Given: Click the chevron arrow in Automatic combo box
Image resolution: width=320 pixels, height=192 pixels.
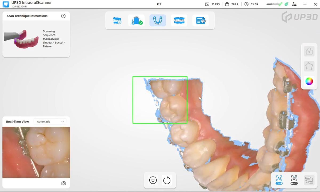Looking at the screenshot, I should [63, 122].
